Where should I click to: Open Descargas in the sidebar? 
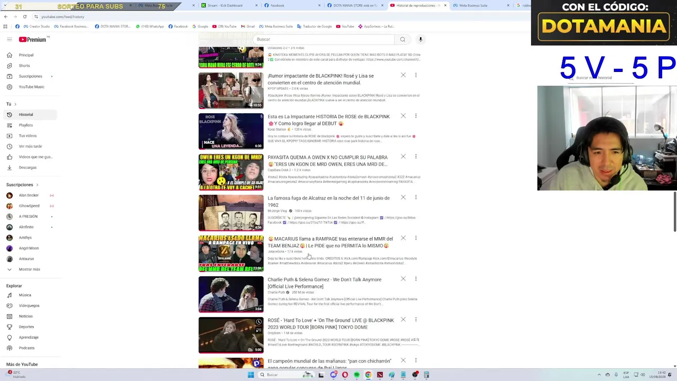28,167
